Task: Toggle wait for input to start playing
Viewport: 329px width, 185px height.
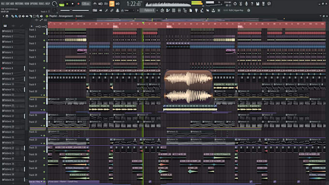Action: (x=101, y=4)
